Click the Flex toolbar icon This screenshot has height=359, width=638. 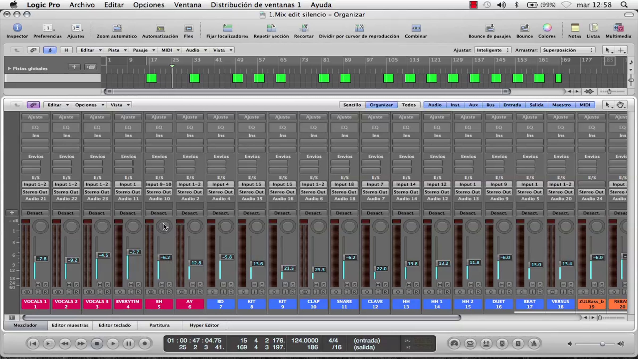point(188,28)
